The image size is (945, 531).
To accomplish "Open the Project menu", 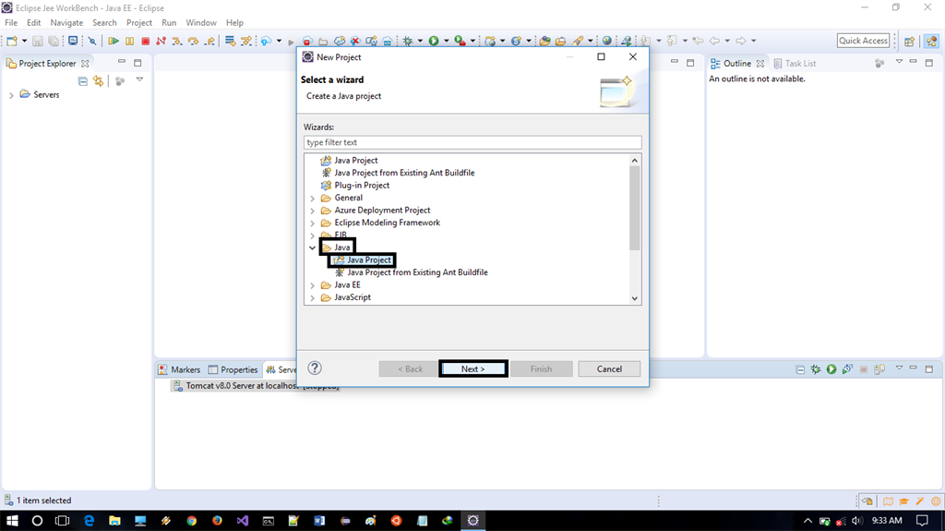I will pos(139,23).
